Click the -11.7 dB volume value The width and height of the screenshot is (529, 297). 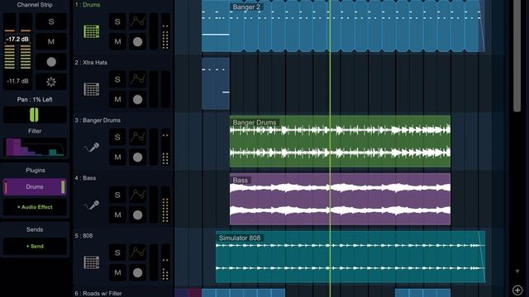click(x=17, y=81)
